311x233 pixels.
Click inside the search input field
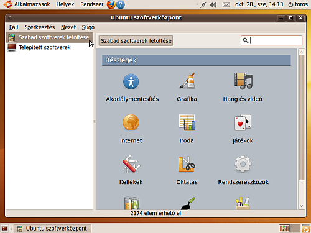[272, 40]
